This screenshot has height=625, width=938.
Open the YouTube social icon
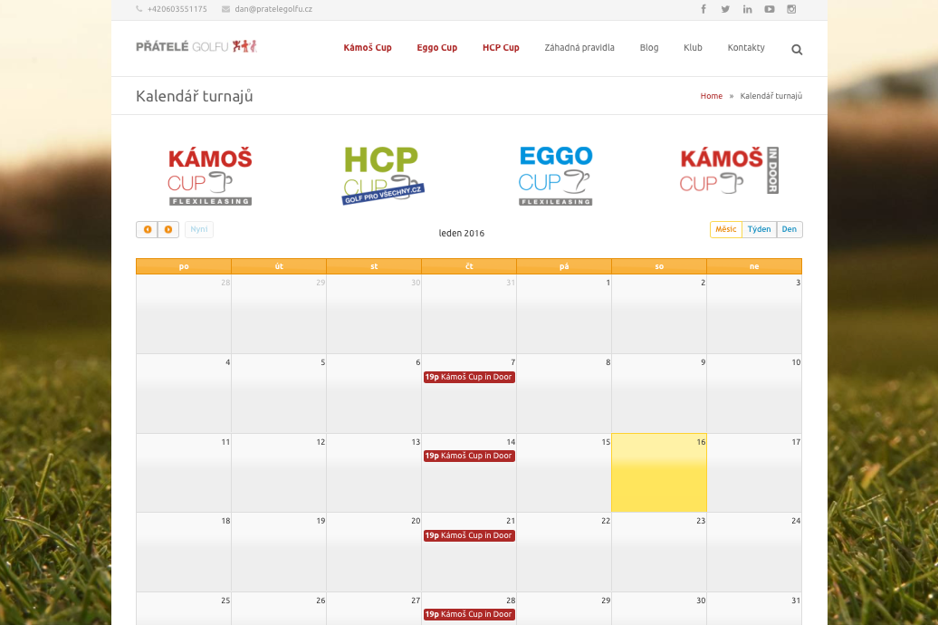click(770, 9)
